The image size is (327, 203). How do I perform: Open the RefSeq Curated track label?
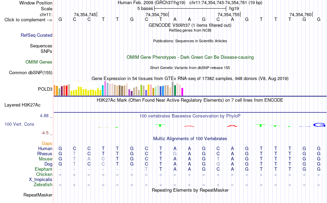click(x=36, y=35)
